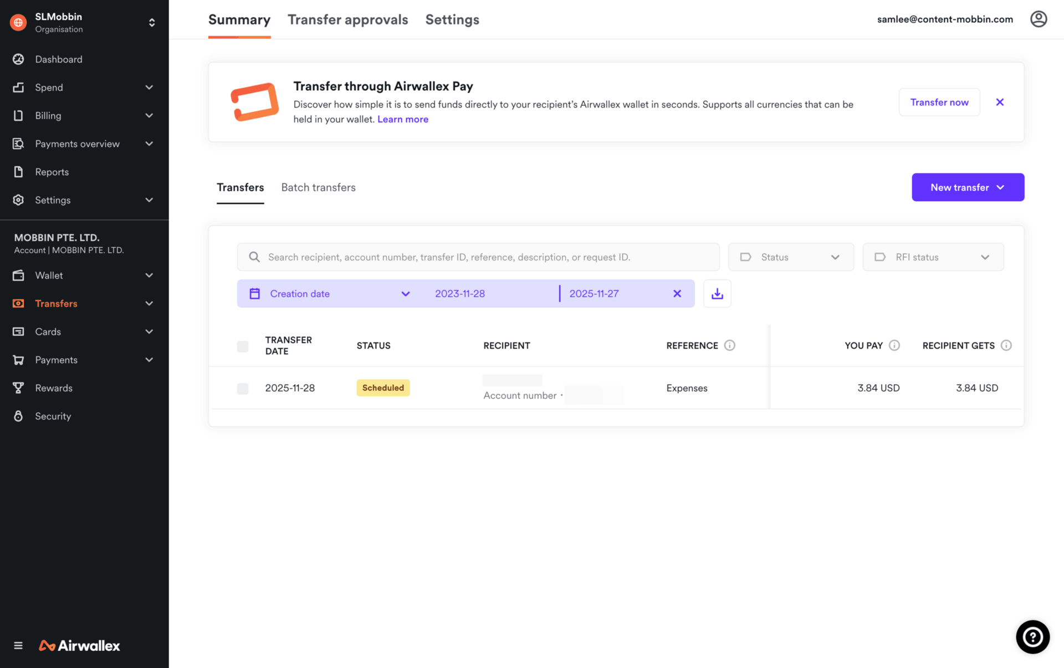Click the Payments cart icon in the sidebar
Viewport: 1064px width, 668px height.
(x=18, y=360)
